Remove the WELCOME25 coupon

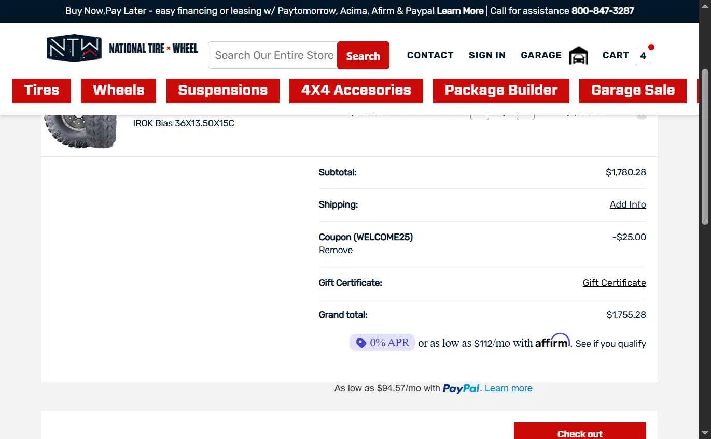pos(336,250)
